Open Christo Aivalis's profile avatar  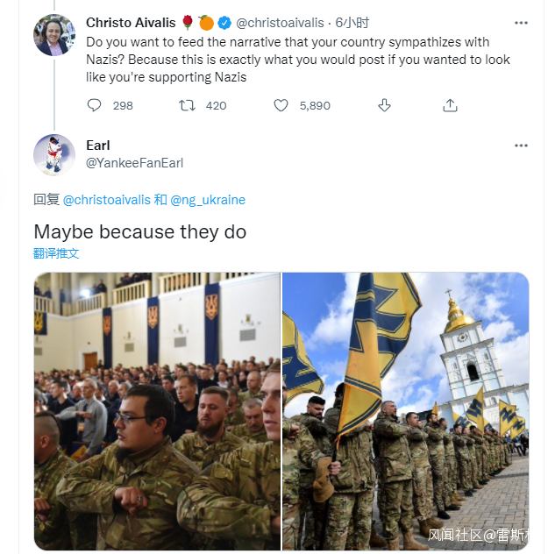tap(54, 35)
